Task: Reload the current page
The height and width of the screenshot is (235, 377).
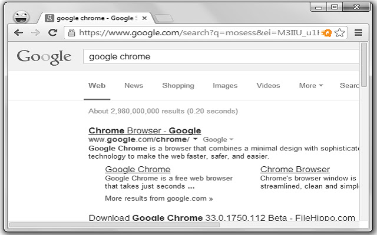Action: coord(52,33)
